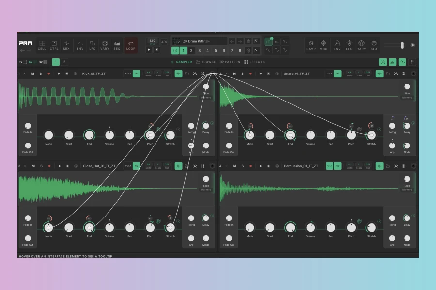Toggle ISO mode on the Close_Hat cell
Screen dimensions: 436x290
pos(137,166)
